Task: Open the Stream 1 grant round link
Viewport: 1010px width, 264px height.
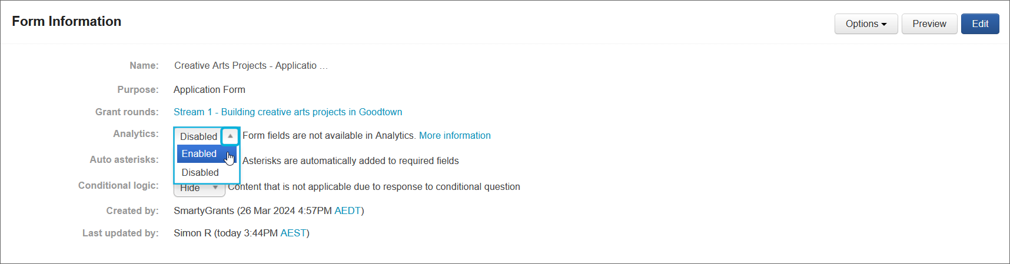Action: pyautogui.click(x=288, y=112)
